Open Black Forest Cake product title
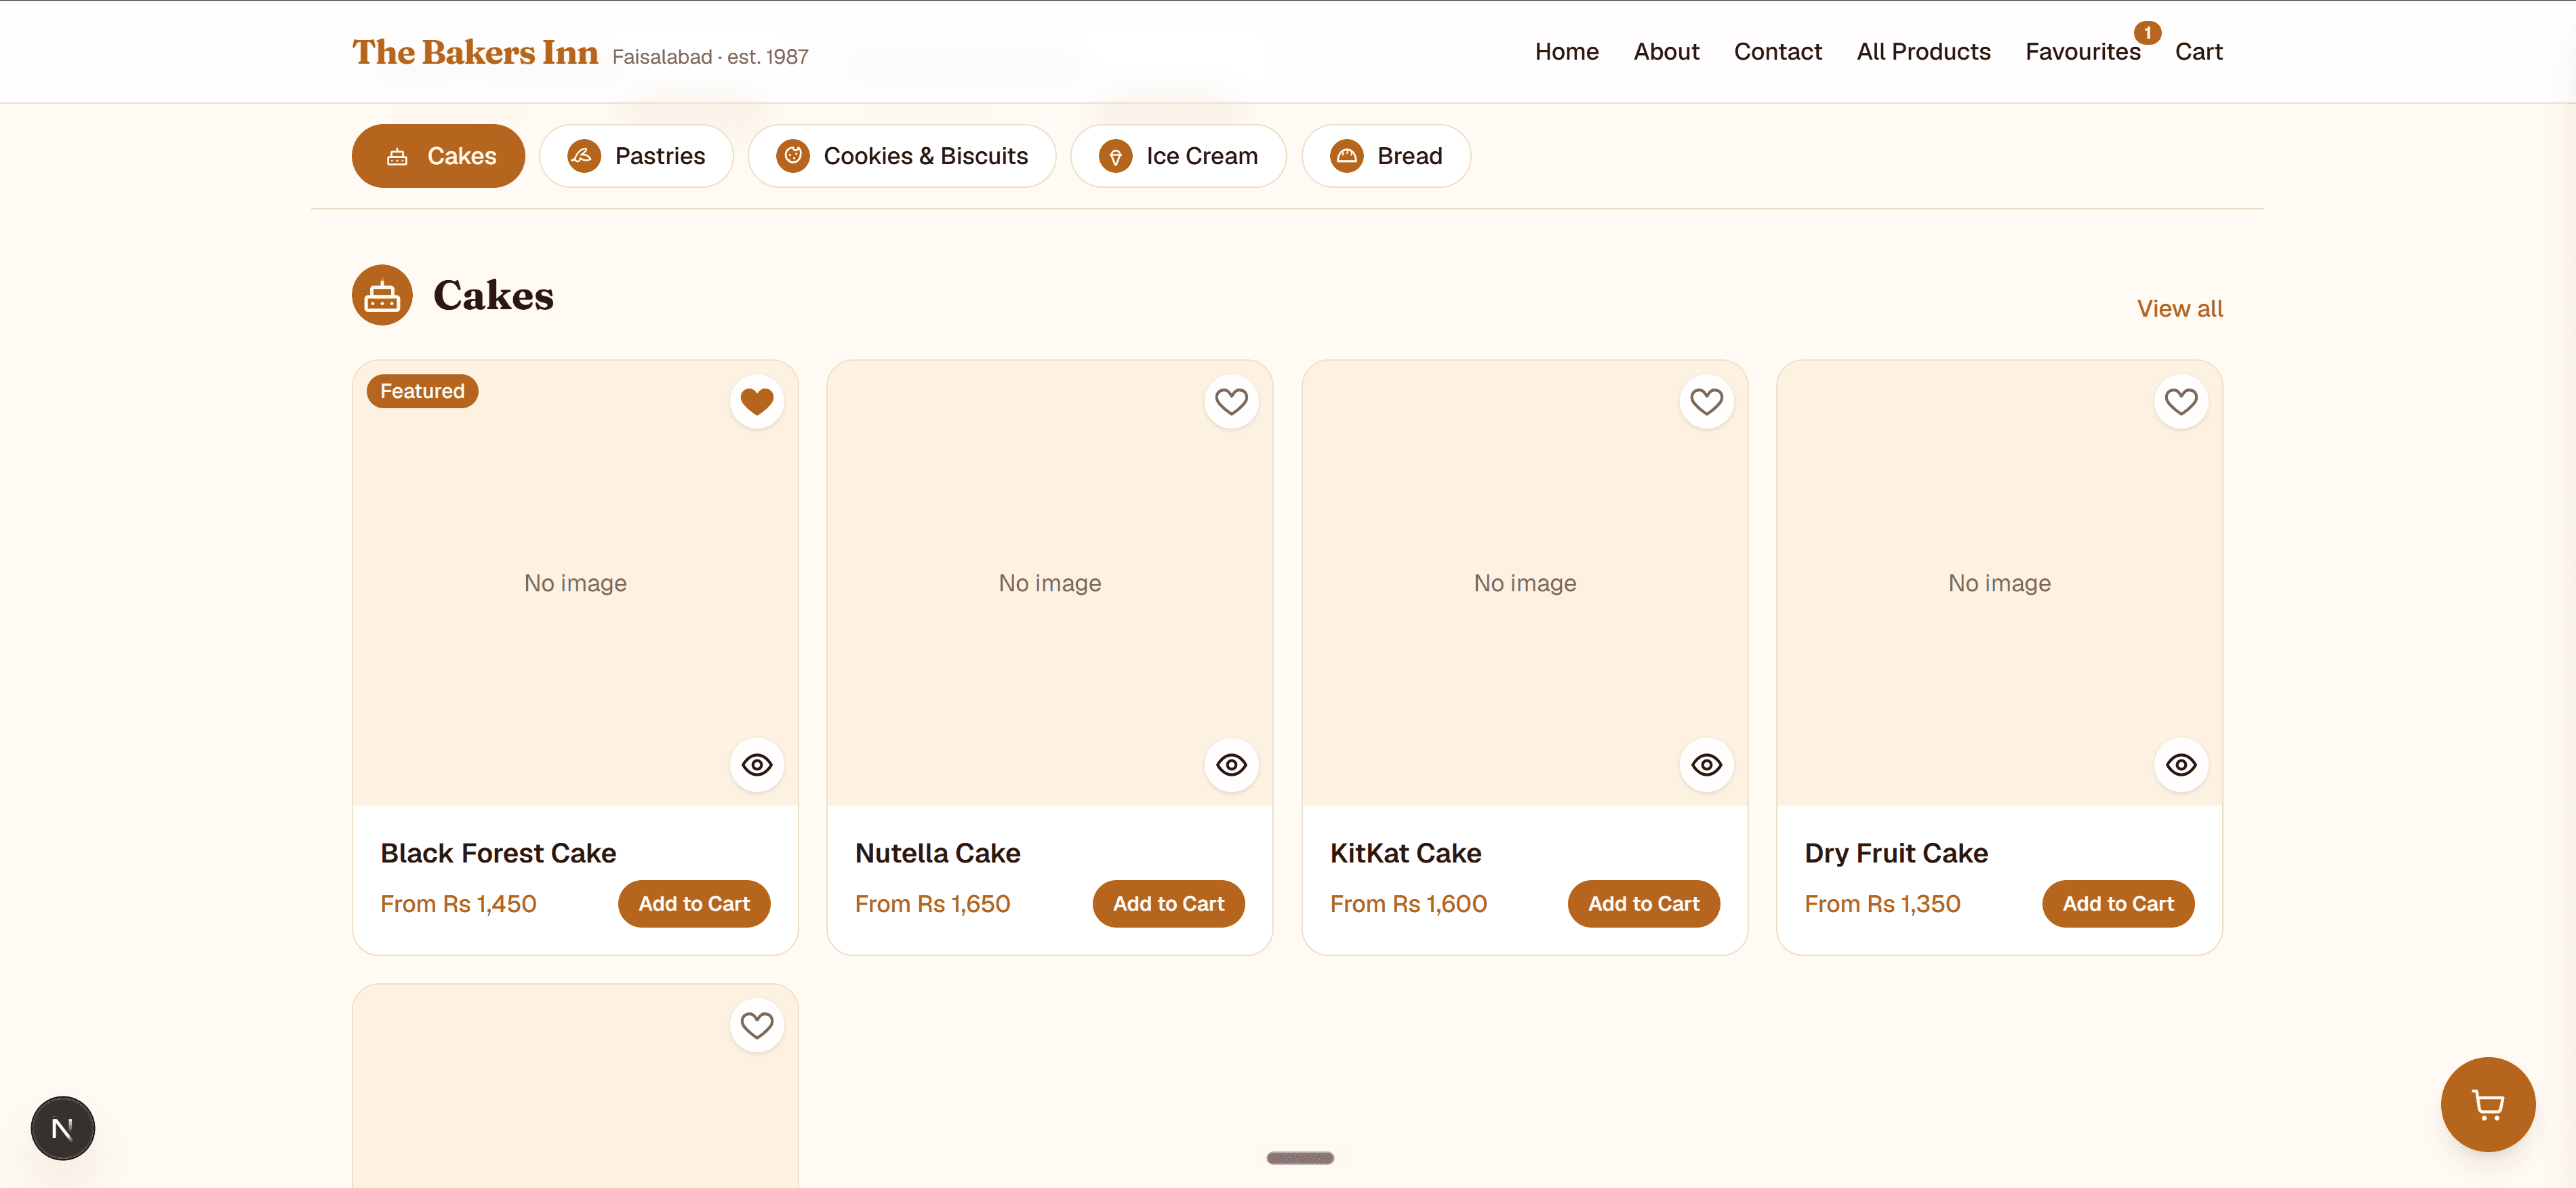Screen dimensions: 2576x1188 click(498, 853)
